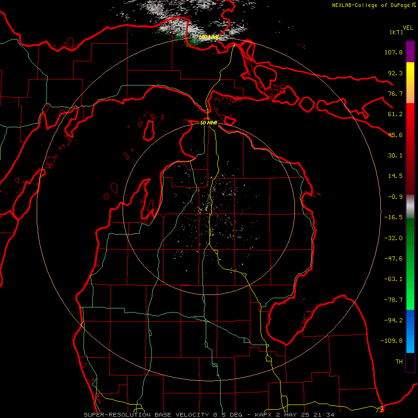Click the -0.9 velocity scale value

pos(395,197)
